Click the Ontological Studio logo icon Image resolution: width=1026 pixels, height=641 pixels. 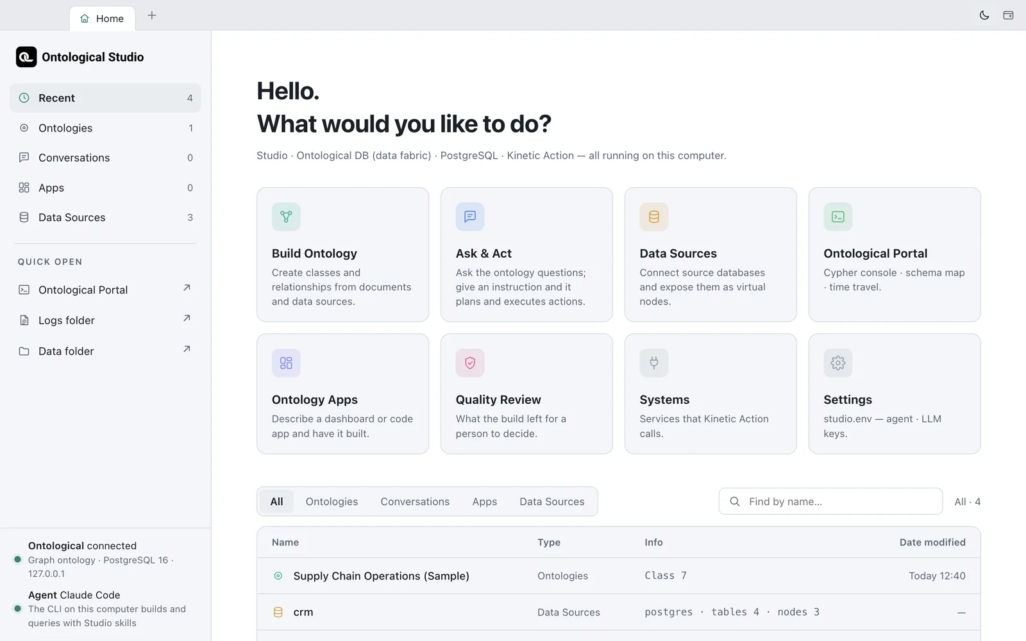click(26, 57)
